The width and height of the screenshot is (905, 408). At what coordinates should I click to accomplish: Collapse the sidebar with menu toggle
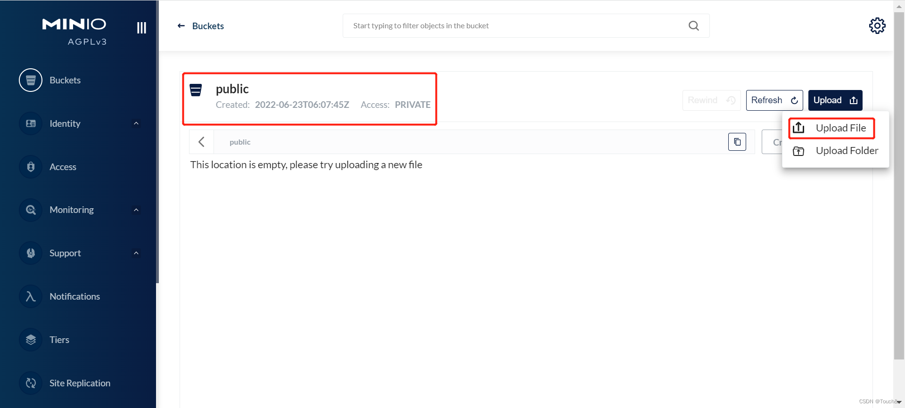141,28
